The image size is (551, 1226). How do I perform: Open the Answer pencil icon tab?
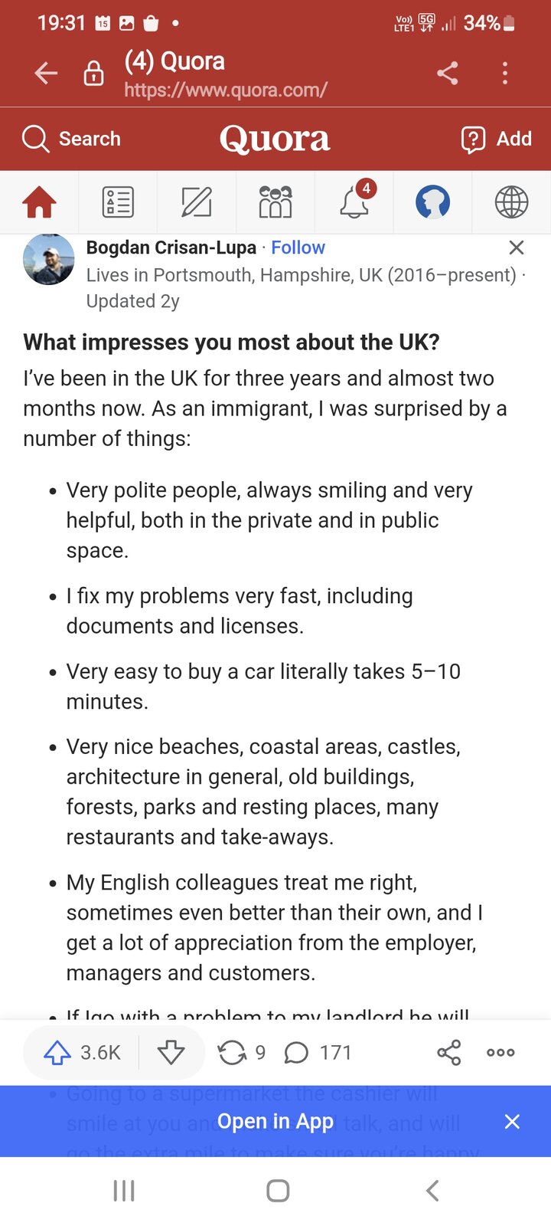pyautogui.click(x=197, y=203)
